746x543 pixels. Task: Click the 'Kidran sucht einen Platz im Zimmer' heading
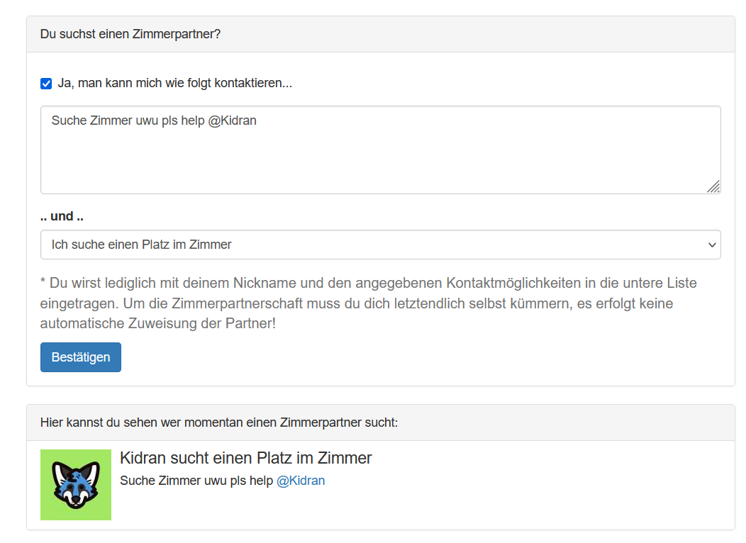(x=245, y=458)
